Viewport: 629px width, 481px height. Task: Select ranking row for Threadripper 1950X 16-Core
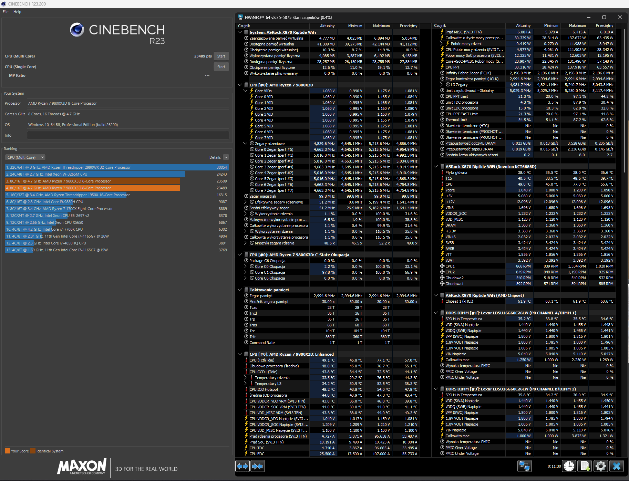tap(116, 195)
